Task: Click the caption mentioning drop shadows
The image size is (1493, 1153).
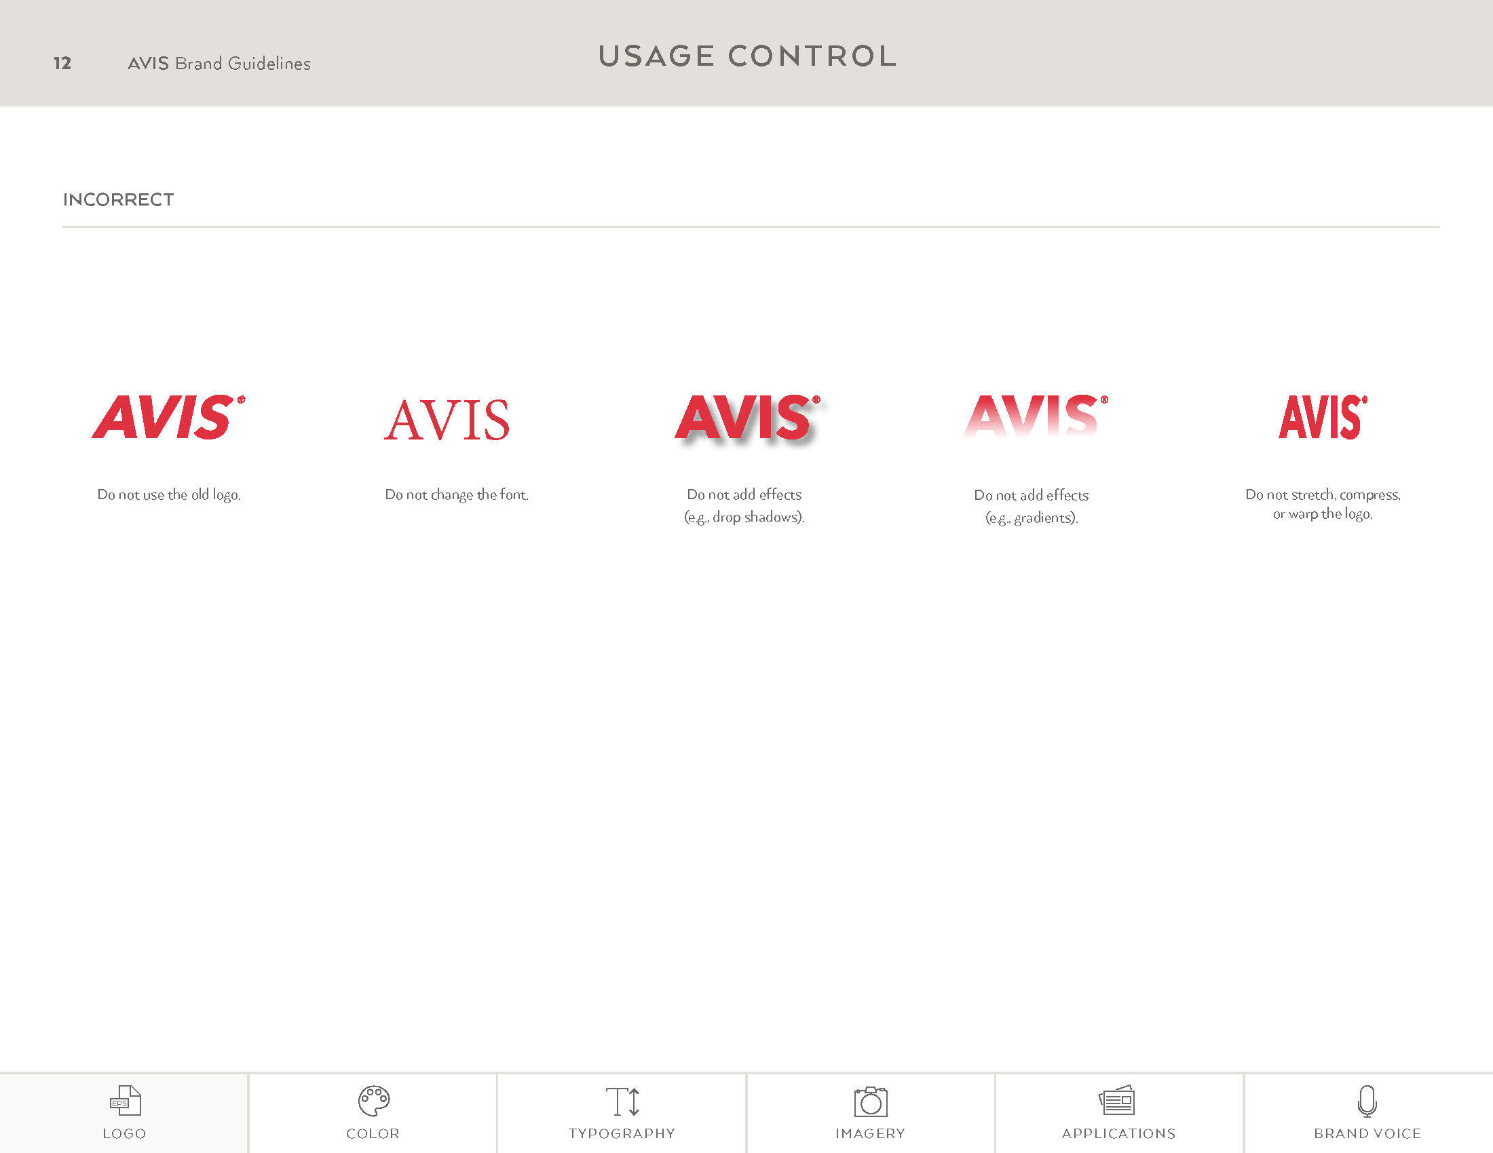Action: pos(744,505)
